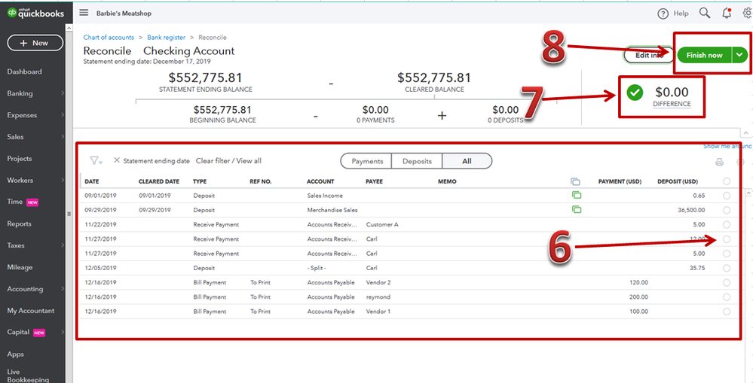Go to Bank register breadcrumb
This screenshot has width=753, height=383.
(x=166, y=38)
